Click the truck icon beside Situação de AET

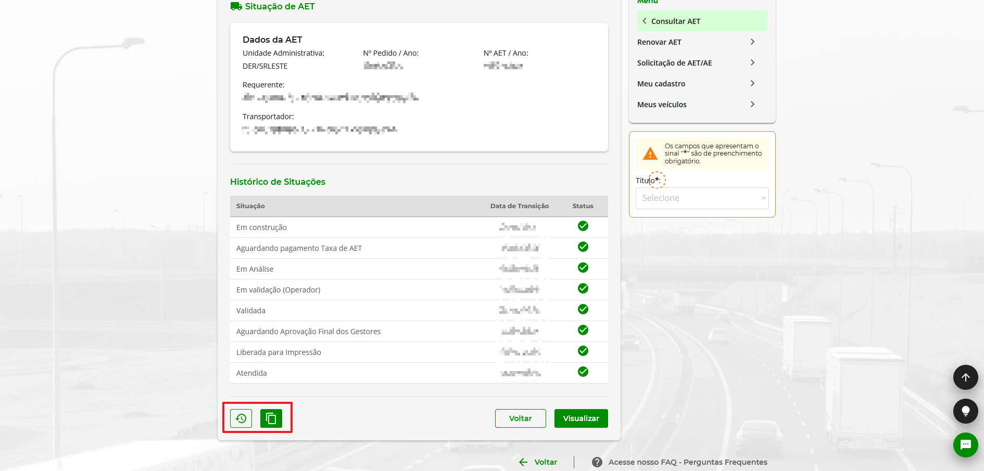[236, 6]
